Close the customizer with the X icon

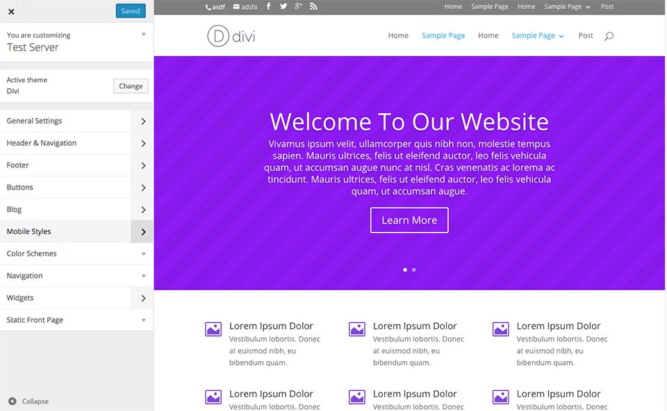pos(11,11)
